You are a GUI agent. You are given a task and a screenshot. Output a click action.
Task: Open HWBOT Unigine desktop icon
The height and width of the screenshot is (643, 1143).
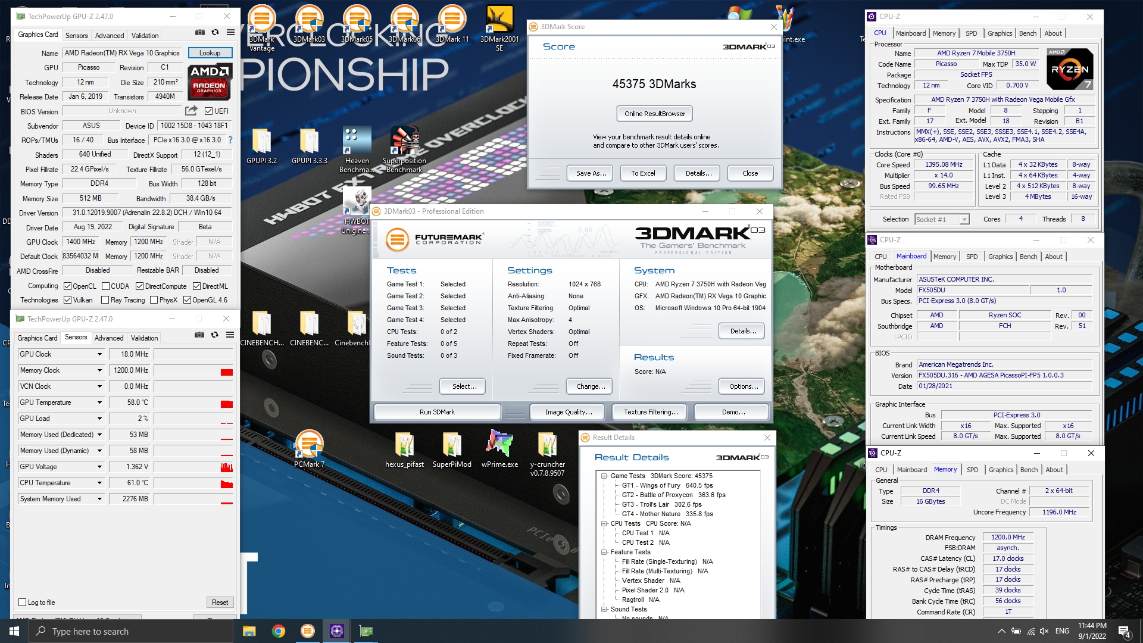357,210
